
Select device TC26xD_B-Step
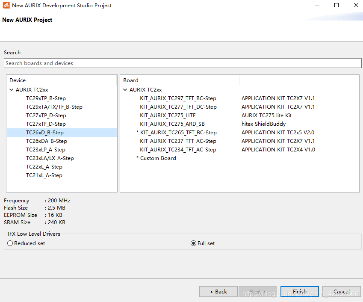(62, 133)
